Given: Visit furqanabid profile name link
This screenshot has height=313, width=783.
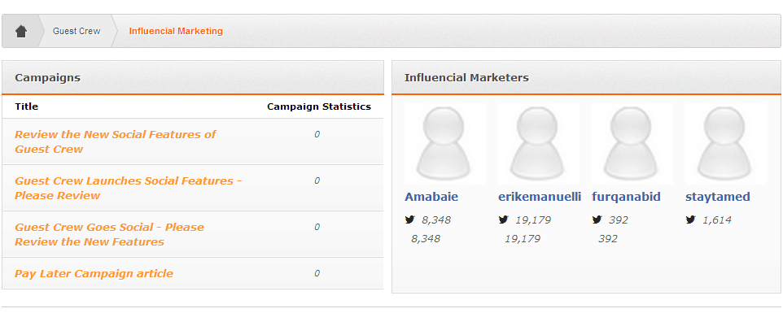Looking at the screenshot, I should 626,197.
